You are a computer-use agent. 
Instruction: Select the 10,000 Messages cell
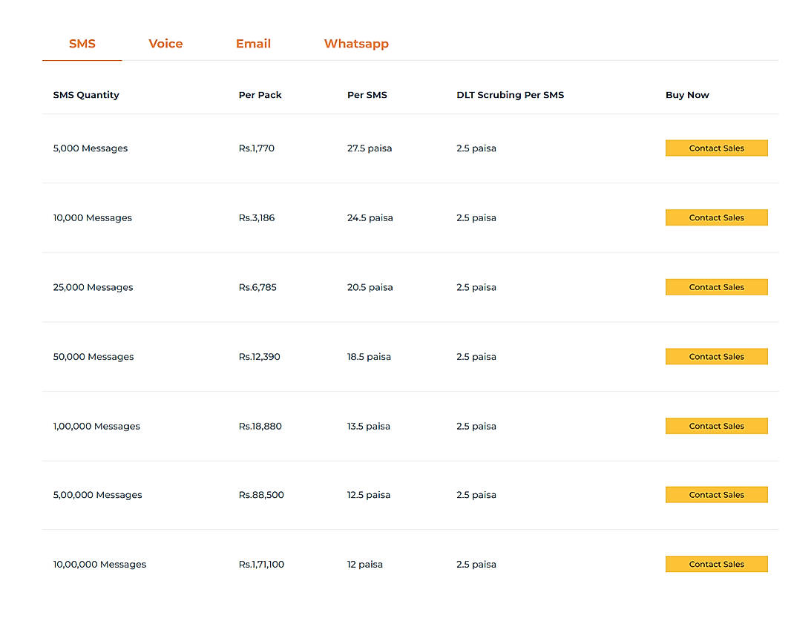tap(92, 217)
